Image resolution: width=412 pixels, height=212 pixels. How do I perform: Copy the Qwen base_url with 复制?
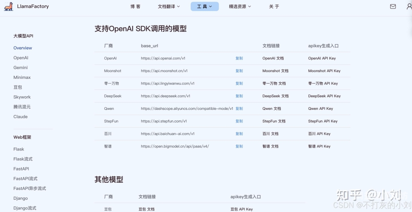[239, 109]
